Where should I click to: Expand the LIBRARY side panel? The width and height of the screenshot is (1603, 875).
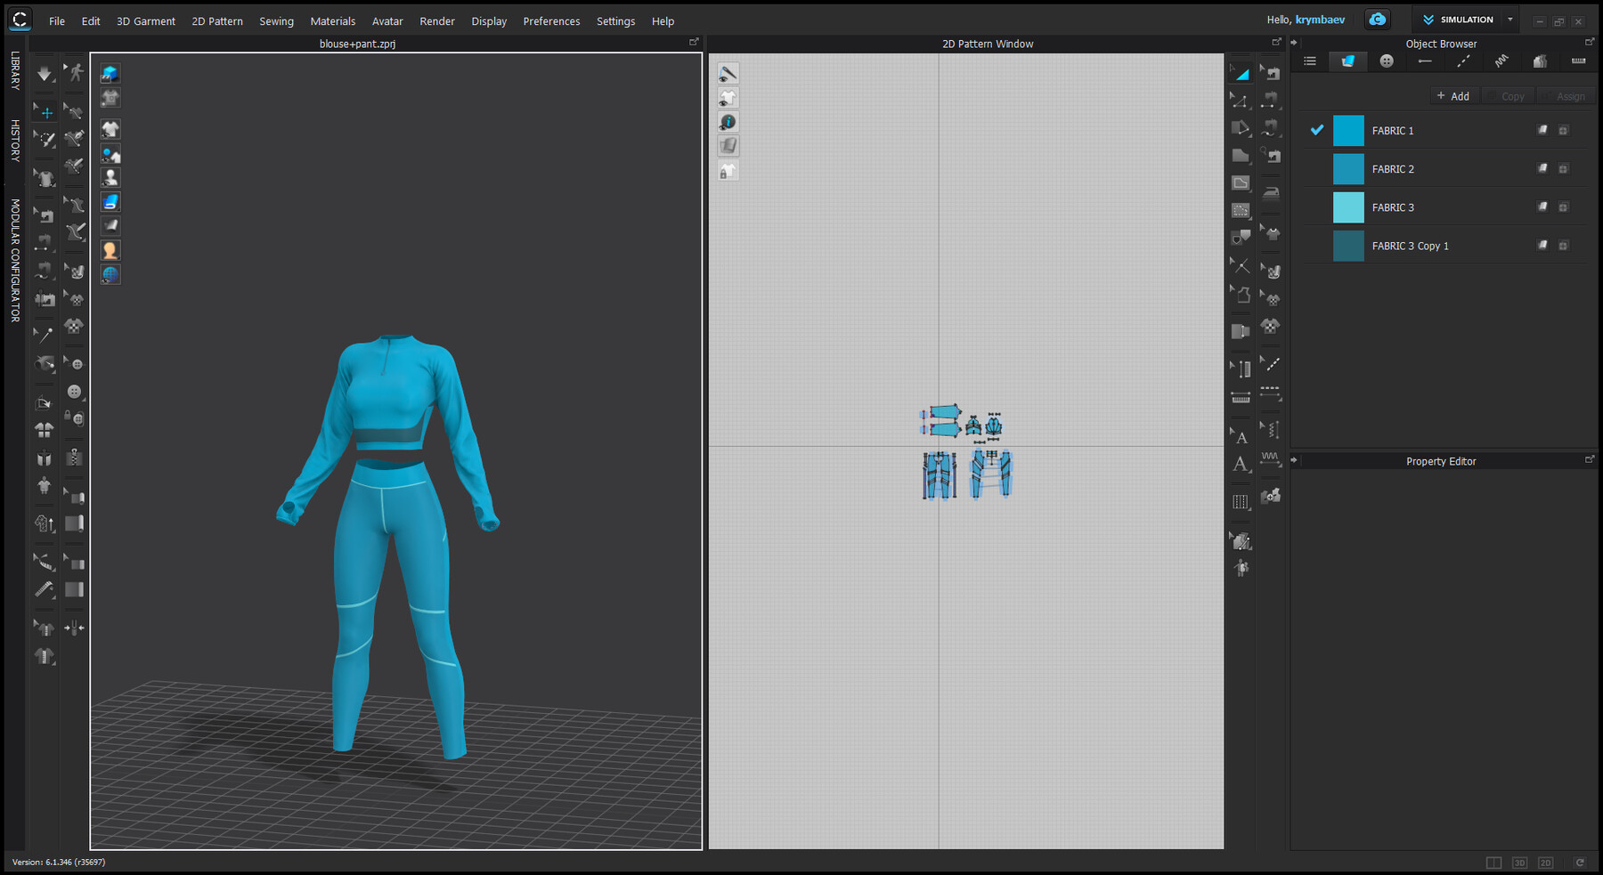pos(15,70)
